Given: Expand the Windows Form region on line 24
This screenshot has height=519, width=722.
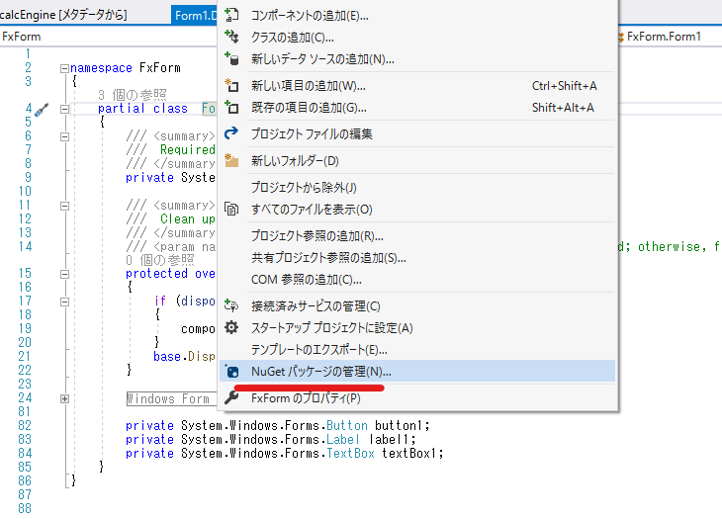Looking at the screenshot, I should 64,399.
